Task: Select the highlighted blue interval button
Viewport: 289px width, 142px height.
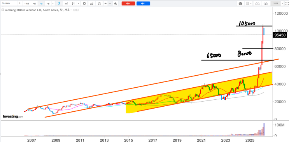Action: (x=41, y=3)
